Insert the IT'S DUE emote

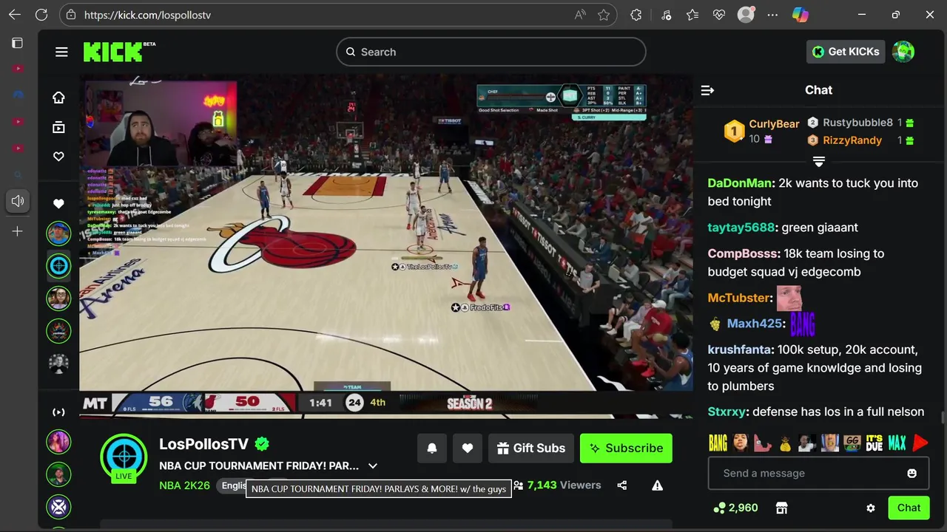874,443
